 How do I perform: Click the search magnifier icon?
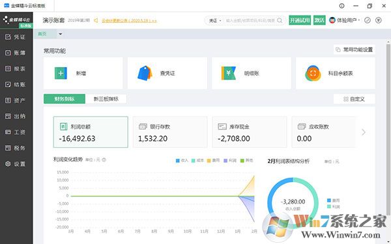(280, 20)
